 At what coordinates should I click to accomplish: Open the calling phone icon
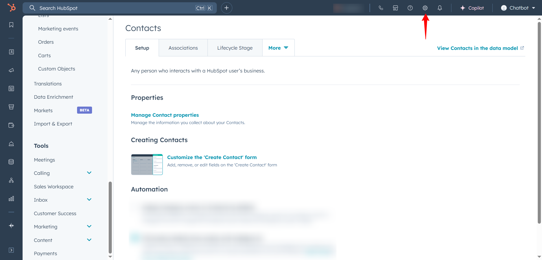pos(381,8)
